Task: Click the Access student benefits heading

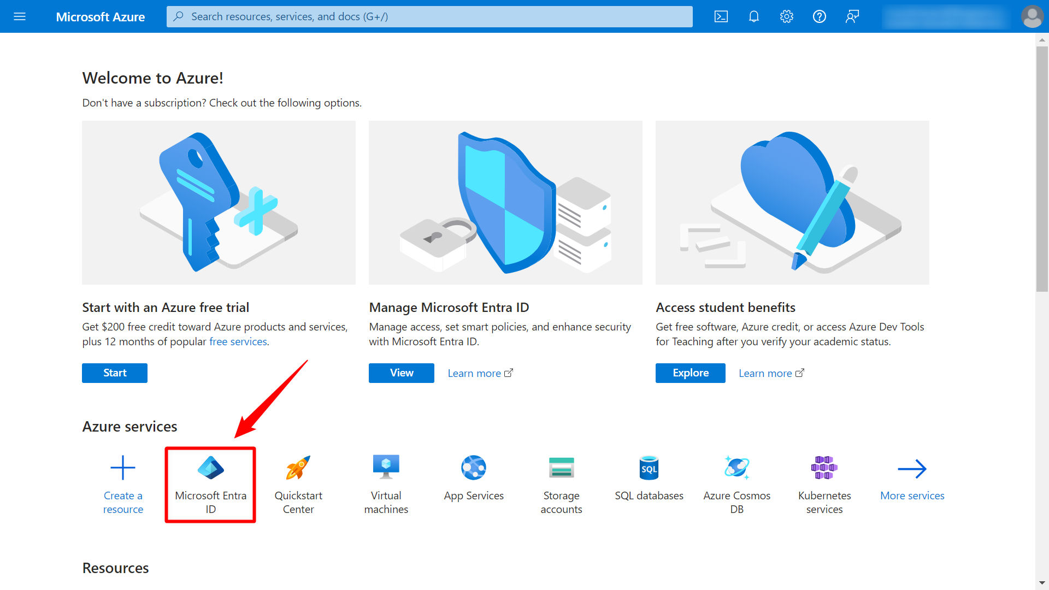Action: (726, 308)
